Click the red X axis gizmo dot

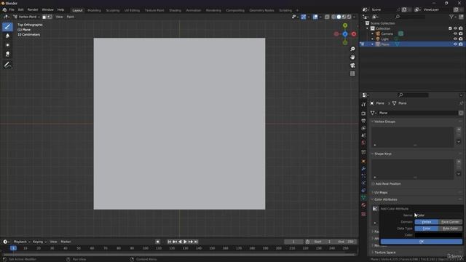tap(354, 34)
